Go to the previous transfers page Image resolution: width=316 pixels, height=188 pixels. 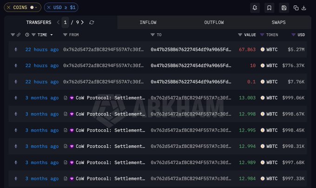pyautogui.click(x=58, y=22)
